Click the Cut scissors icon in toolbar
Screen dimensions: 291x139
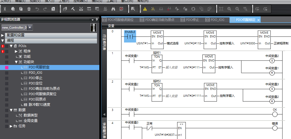click(x=5, y=9)
